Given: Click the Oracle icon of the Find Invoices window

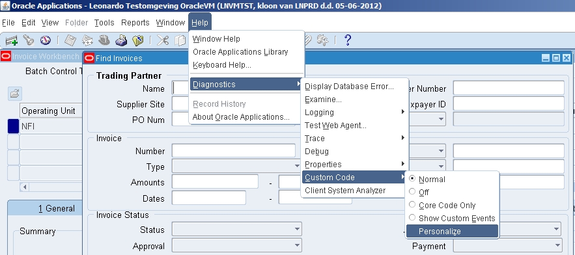Looking at the screenshot, I should pos(89,58).
